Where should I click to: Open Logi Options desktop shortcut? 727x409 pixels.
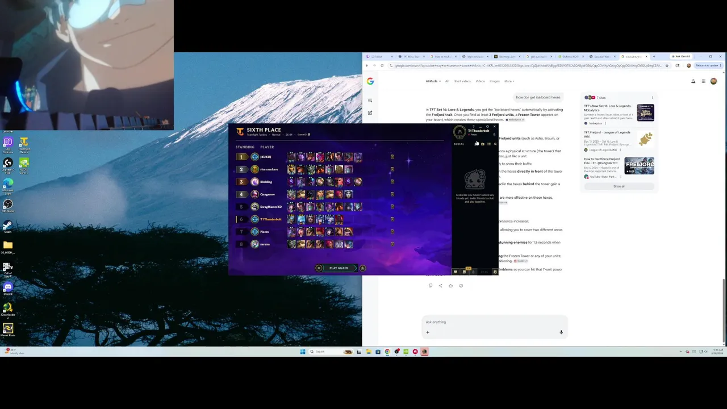coord(8,144)
